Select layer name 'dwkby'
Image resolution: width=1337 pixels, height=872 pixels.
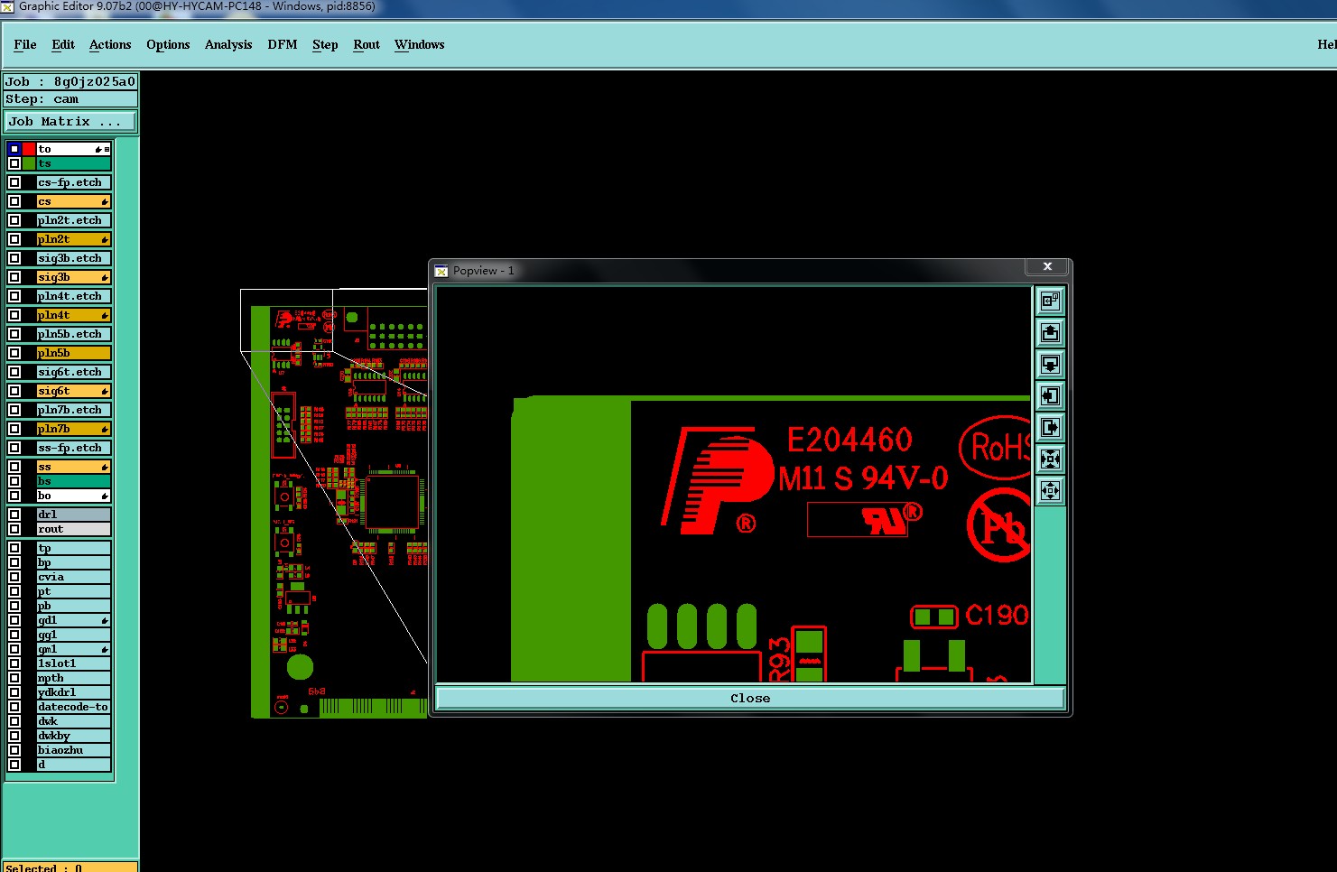[x=74, y=736]
